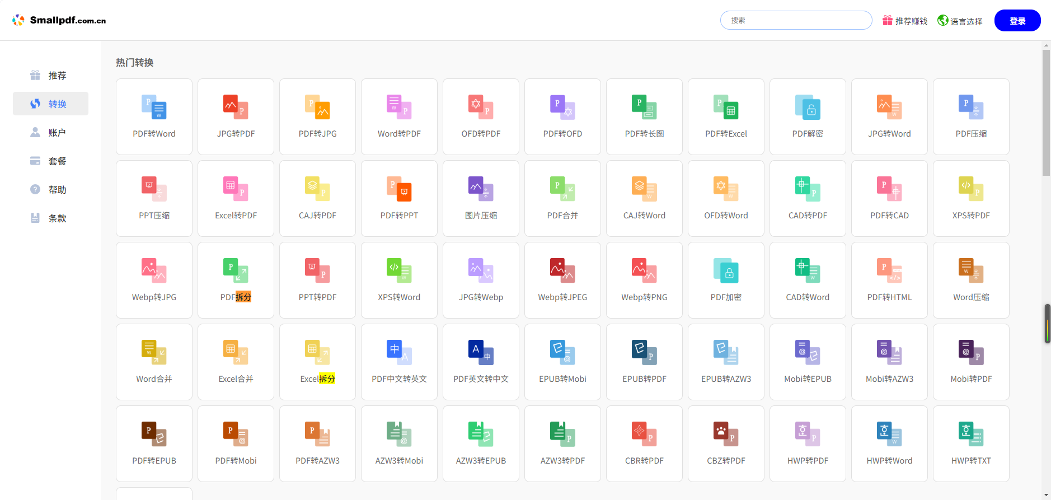
Task: Open the CBZ转PDF converter
Action: (x=726, y=443)
